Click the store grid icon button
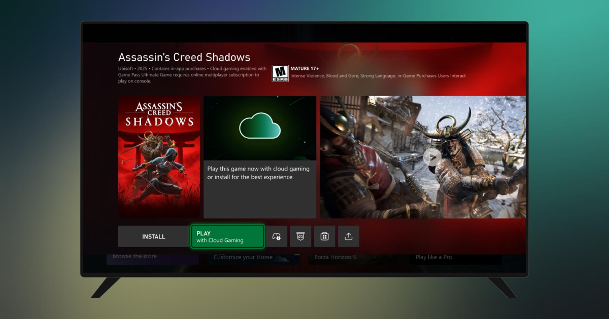Viewport: 609px width, 319px height. pyautogui.click(x=324, y=236)
